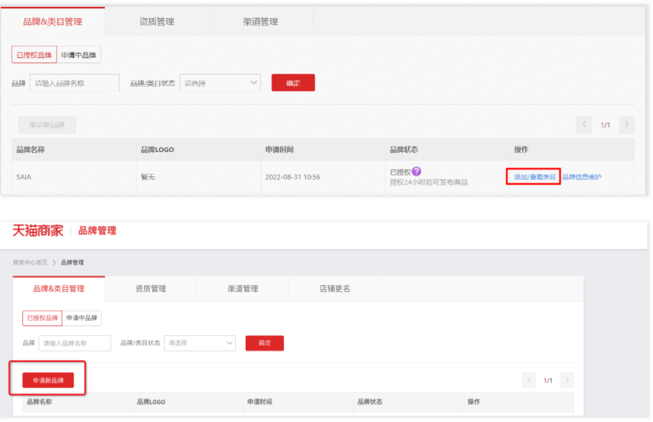Click the purple help icon beside 已授权
Image resolution: width=653 pixels, height=422 pixels.
click(416, 171)
